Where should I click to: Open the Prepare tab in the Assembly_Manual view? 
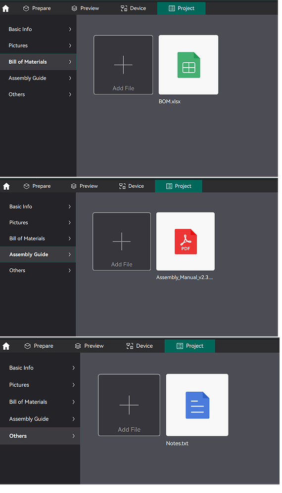pos(37,186)
